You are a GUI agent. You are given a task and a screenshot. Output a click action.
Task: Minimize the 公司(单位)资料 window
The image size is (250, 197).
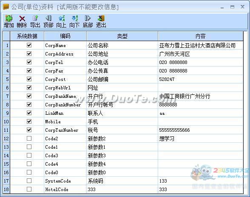[222, 7]
